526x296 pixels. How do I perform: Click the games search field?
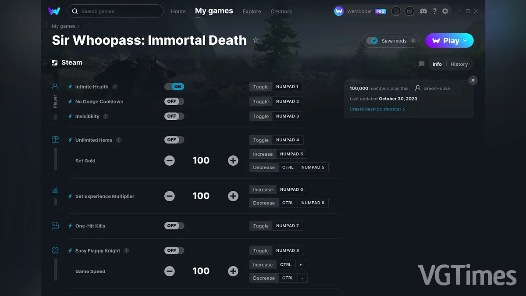(115, 11)
